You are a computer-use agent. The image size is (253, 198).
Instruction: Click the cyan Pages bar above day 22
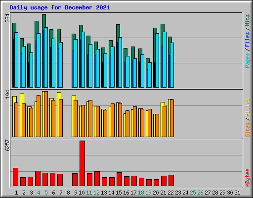(172, 65)
